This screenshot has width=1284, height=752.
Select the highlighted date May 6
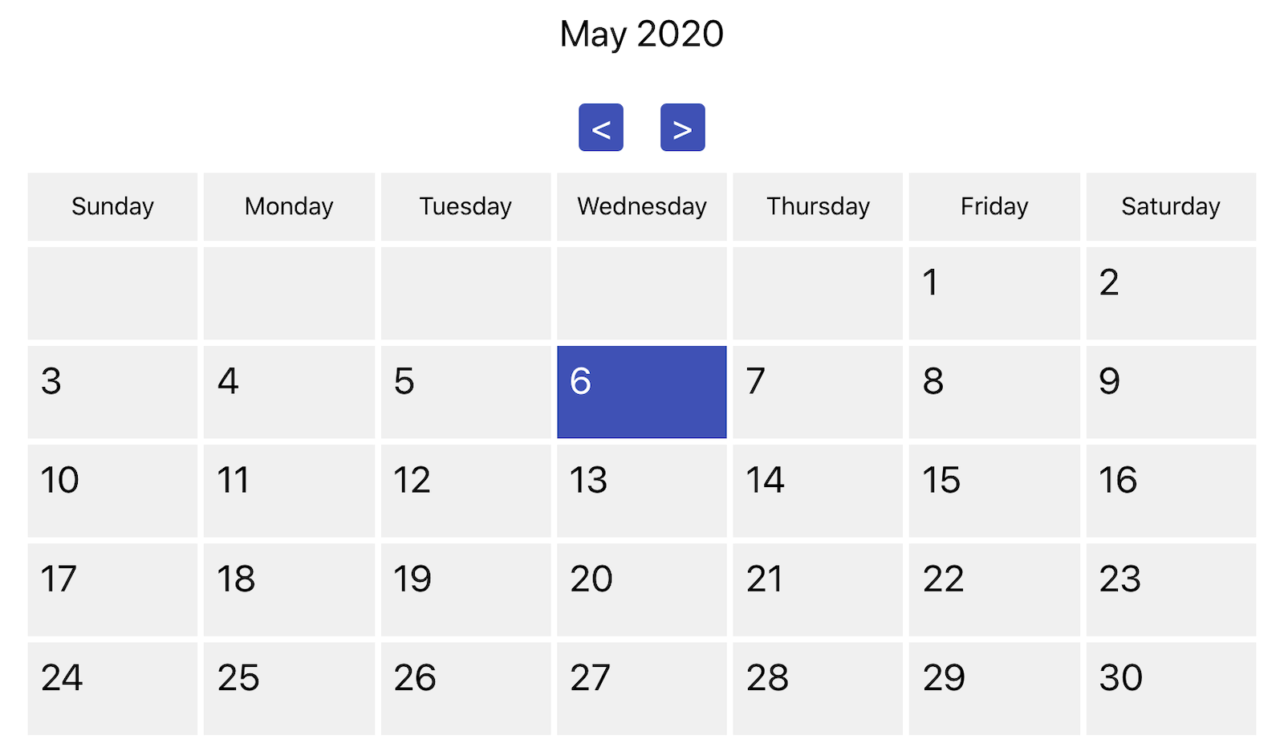click(641, 392)
